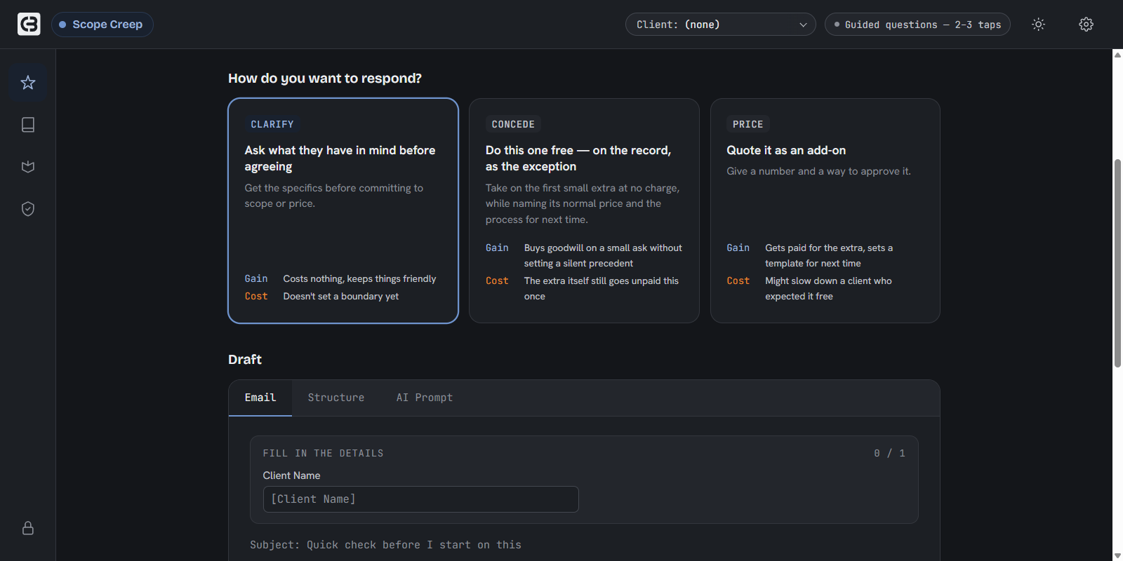The image size is (1123, 561).
Task: Click the lock icon in sidebar
Action: (x=28, y=528)
